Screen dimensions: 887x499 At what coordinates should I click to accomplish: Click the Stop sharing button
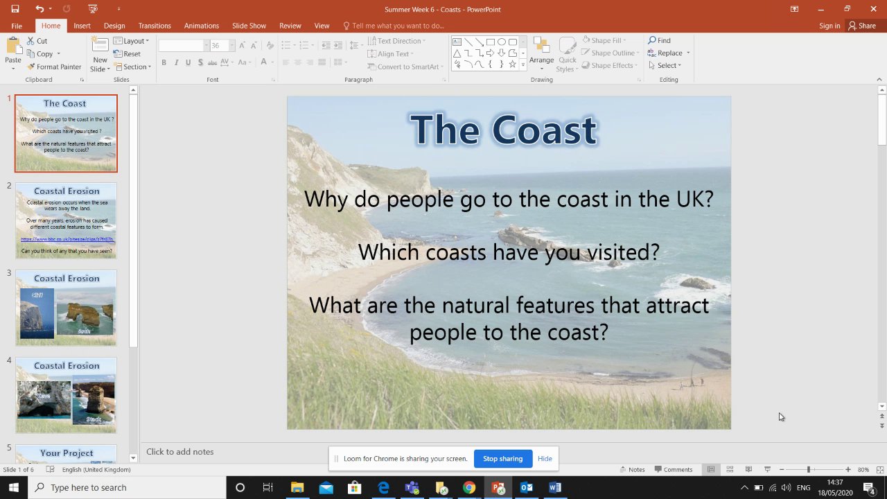pyautogui.click(x=502, y=459)
